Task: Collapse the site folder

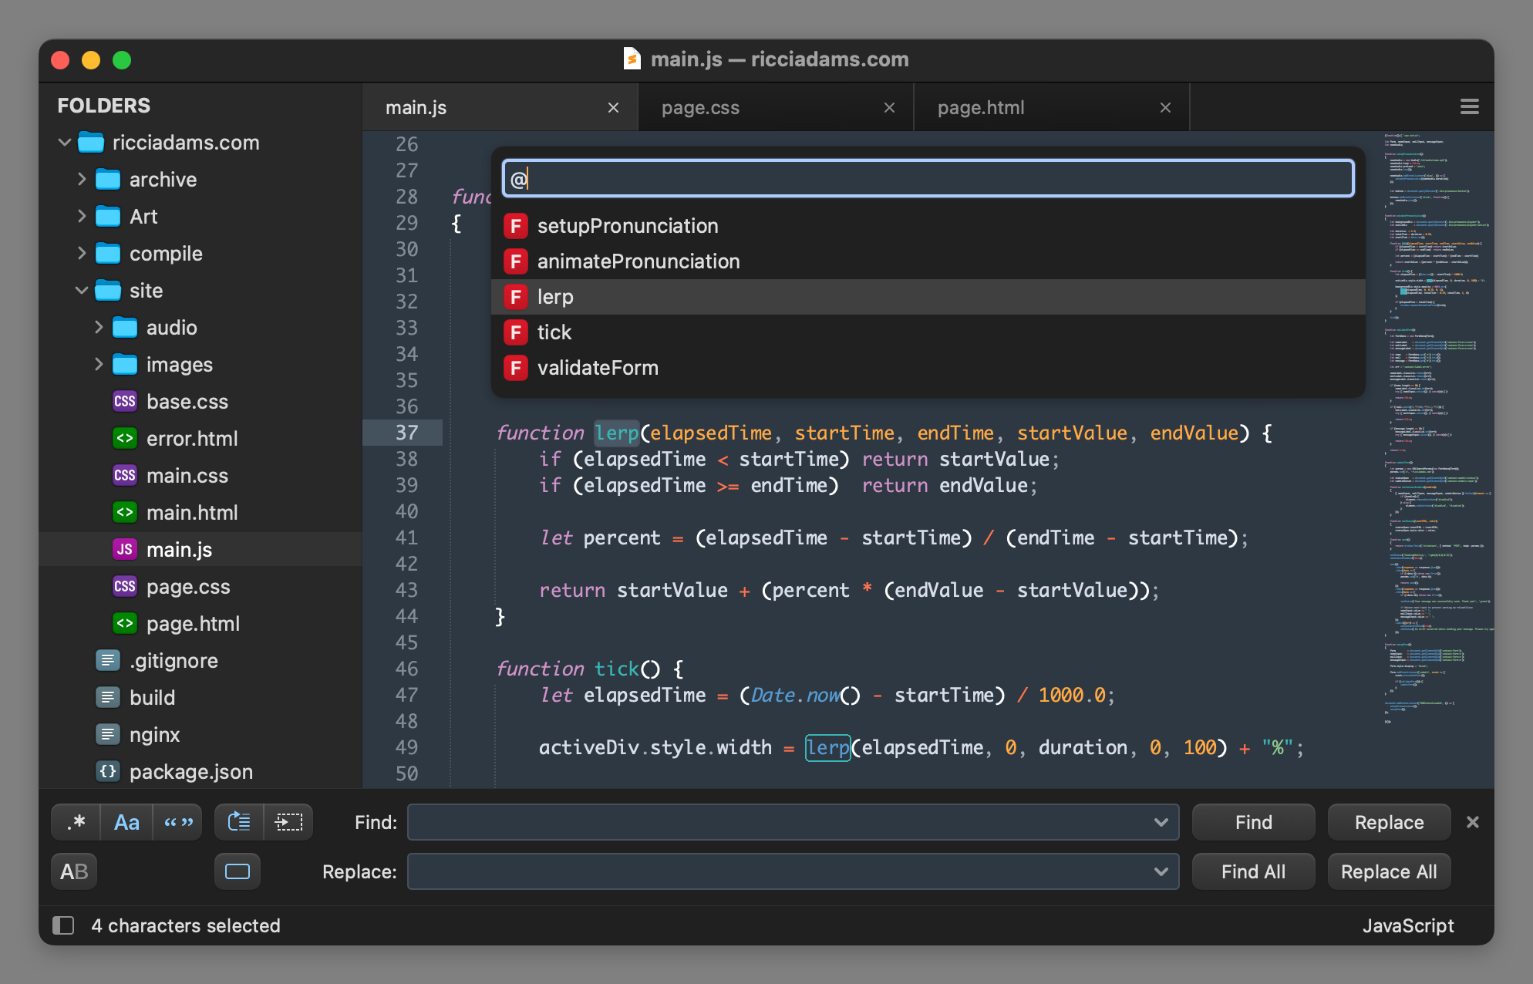Action: 82,290
